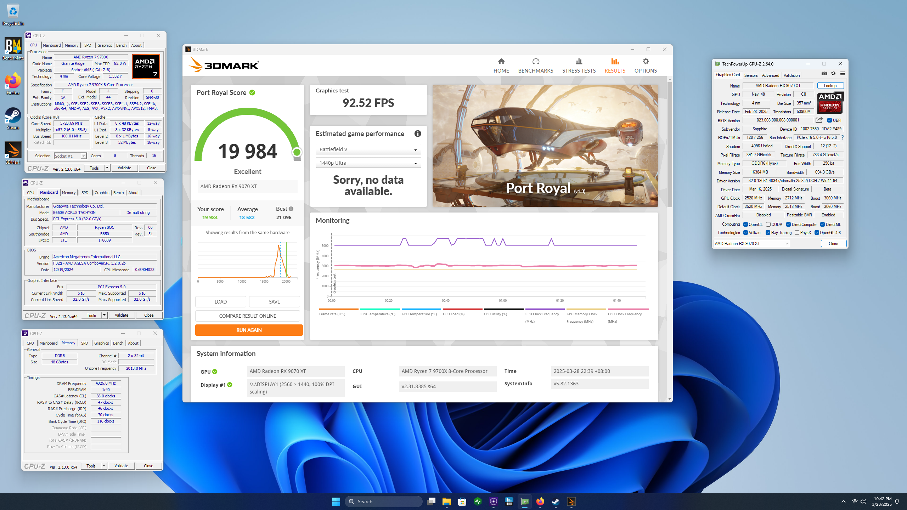
Task: Switch to SPD tab in top CPU-Z window
Action: [x=88, y=45]
